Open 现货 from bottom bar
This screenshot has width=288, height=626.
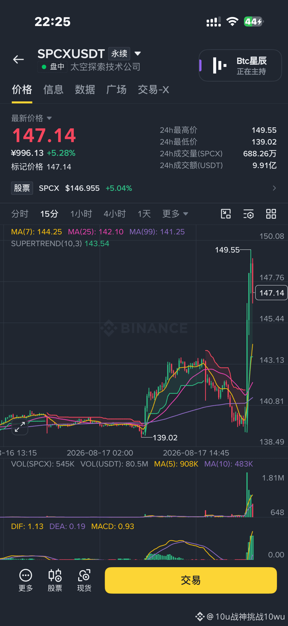click(x=84, y=580)
